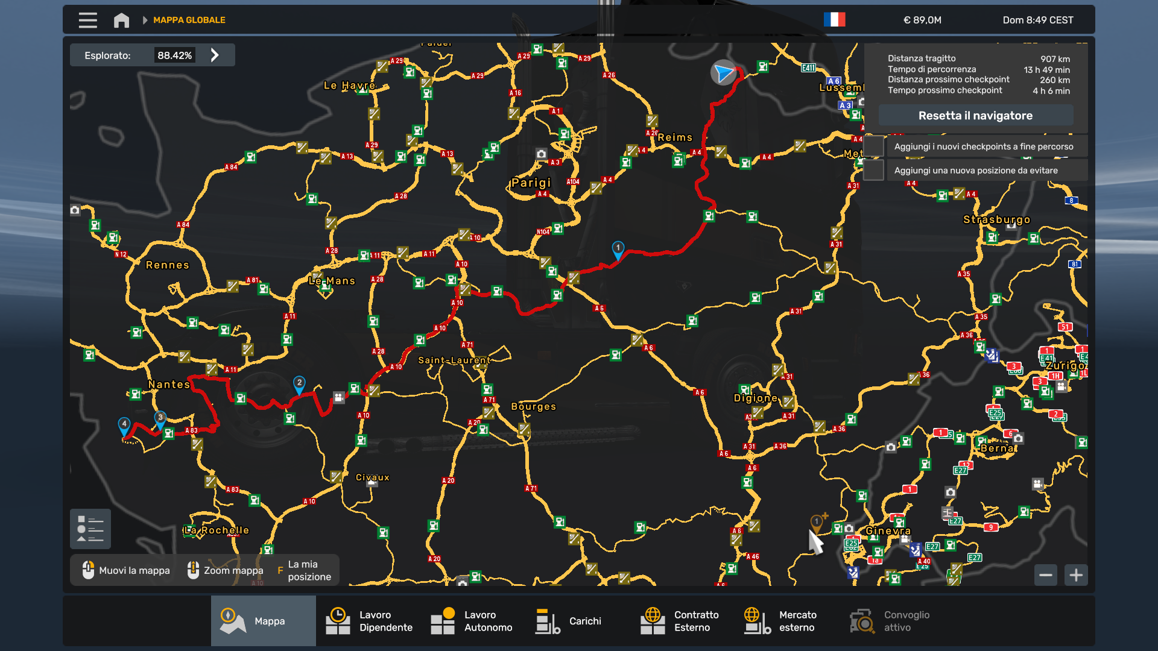Open the Contratto Esterno tab

point(679,621)
